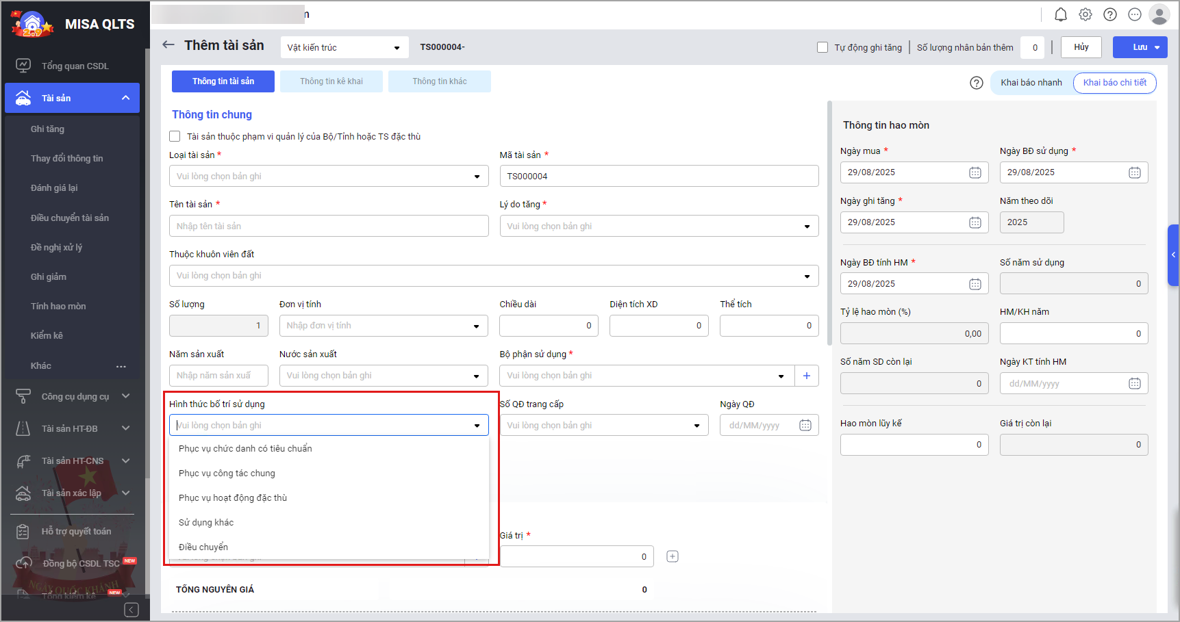Click the Tên tài sản input field

coord(329,226)
